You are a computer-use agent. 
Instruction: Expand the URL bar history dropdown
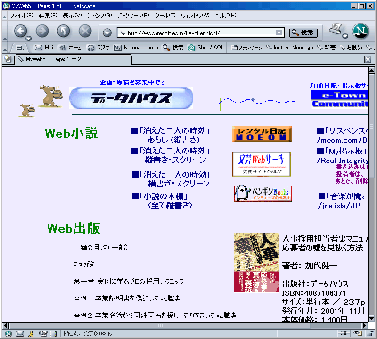coord(279,32)
